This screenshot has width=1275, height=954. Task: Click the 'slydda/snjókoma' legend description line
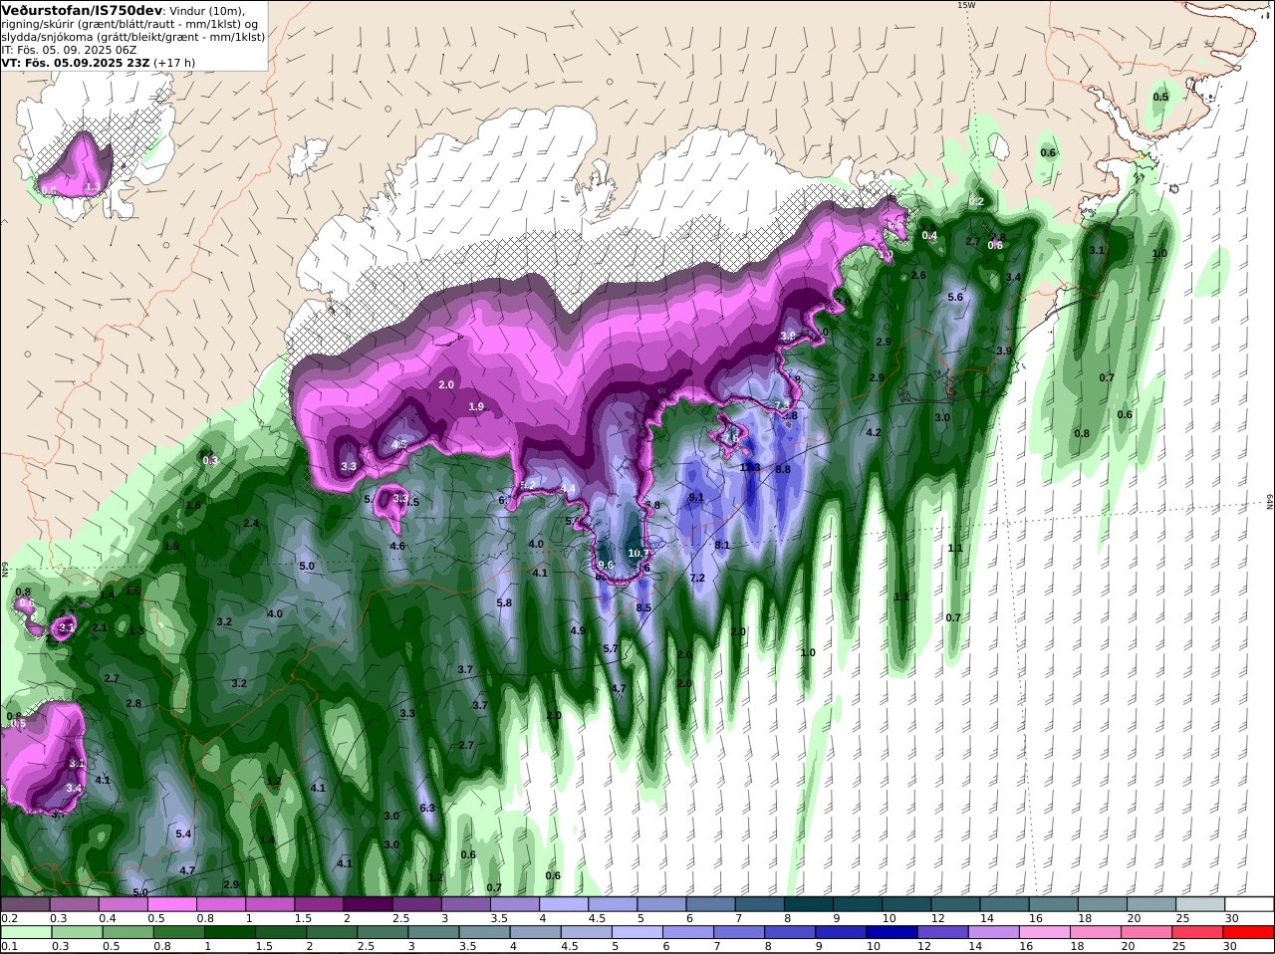132,36
